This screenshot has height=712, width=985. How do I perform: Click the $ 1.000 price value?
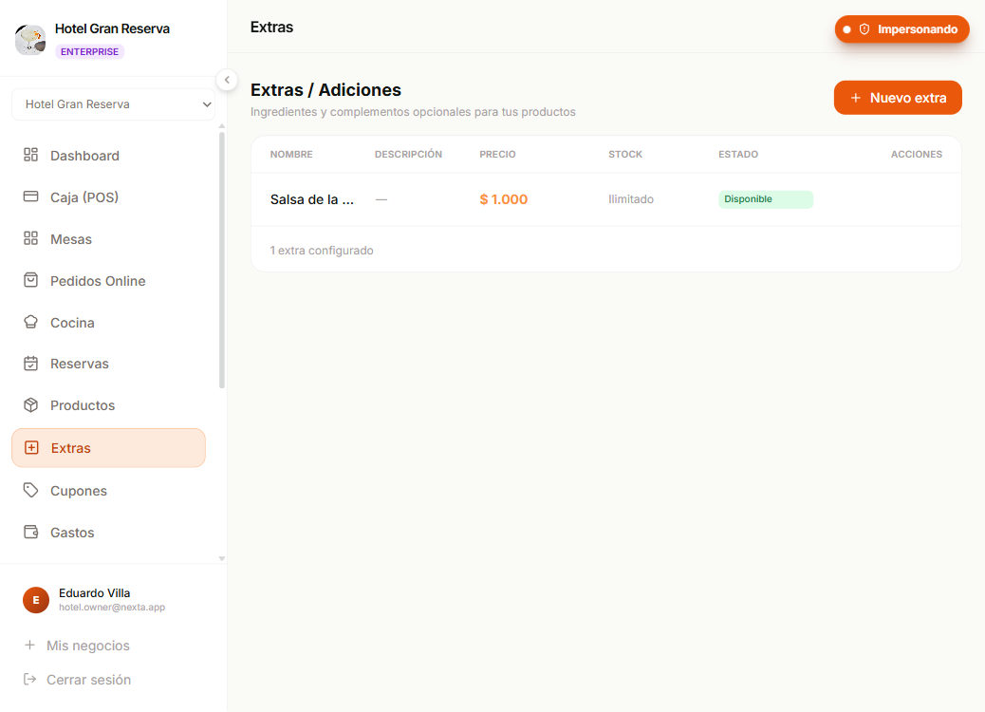click(503, 199)
